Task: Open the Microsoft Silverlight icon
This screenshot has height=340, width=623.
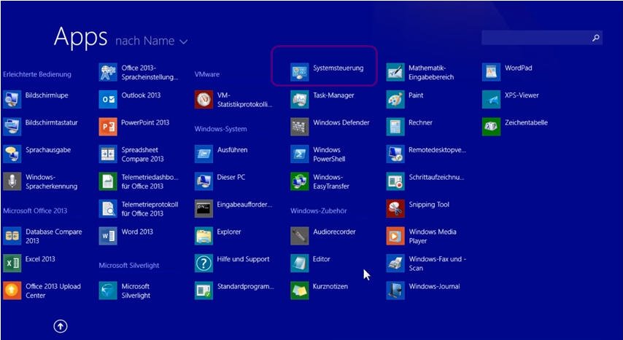Action: click(x=108, y=290)
